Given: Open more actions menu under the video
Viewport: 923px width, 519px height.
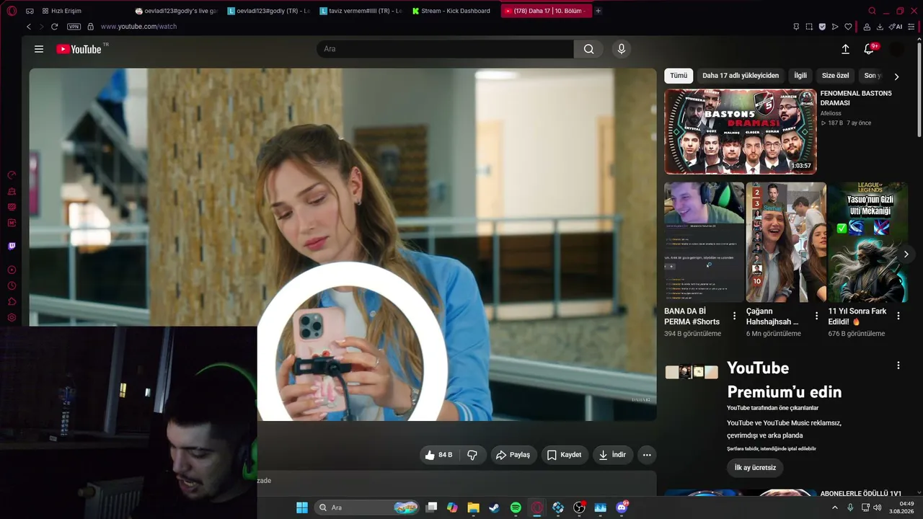Looking at the screenshot, I should coord(647,455).
